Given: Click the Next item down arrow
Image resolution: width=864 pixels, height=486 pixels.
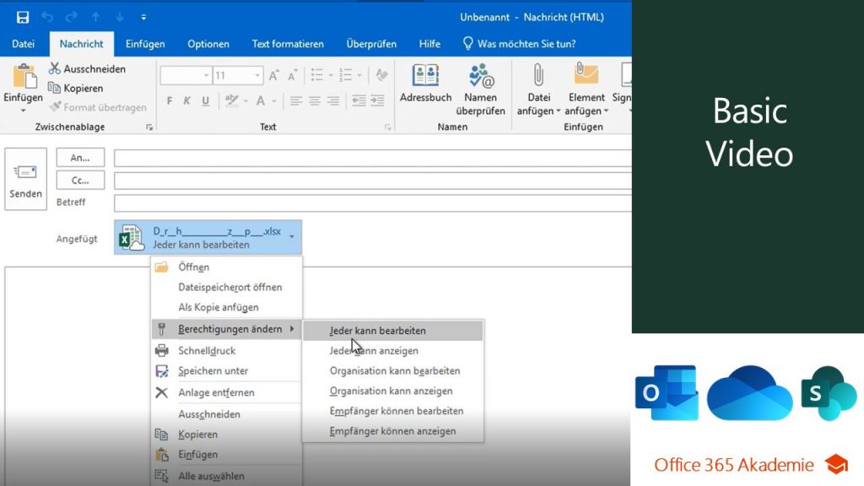Looking at the screenshot, I should [120, 17].
